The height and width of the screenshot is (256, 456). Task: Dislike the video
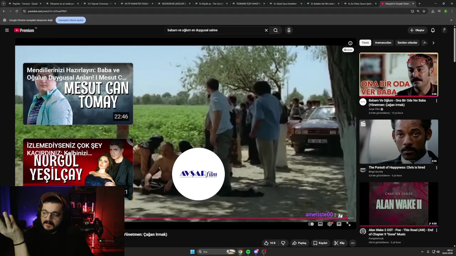tap(283, 243)
